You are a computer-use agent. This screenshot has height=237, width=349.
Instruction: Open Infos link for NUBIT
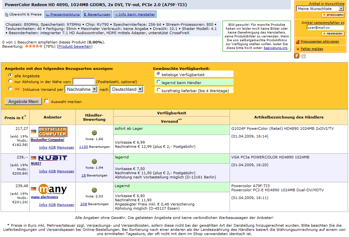43,171
